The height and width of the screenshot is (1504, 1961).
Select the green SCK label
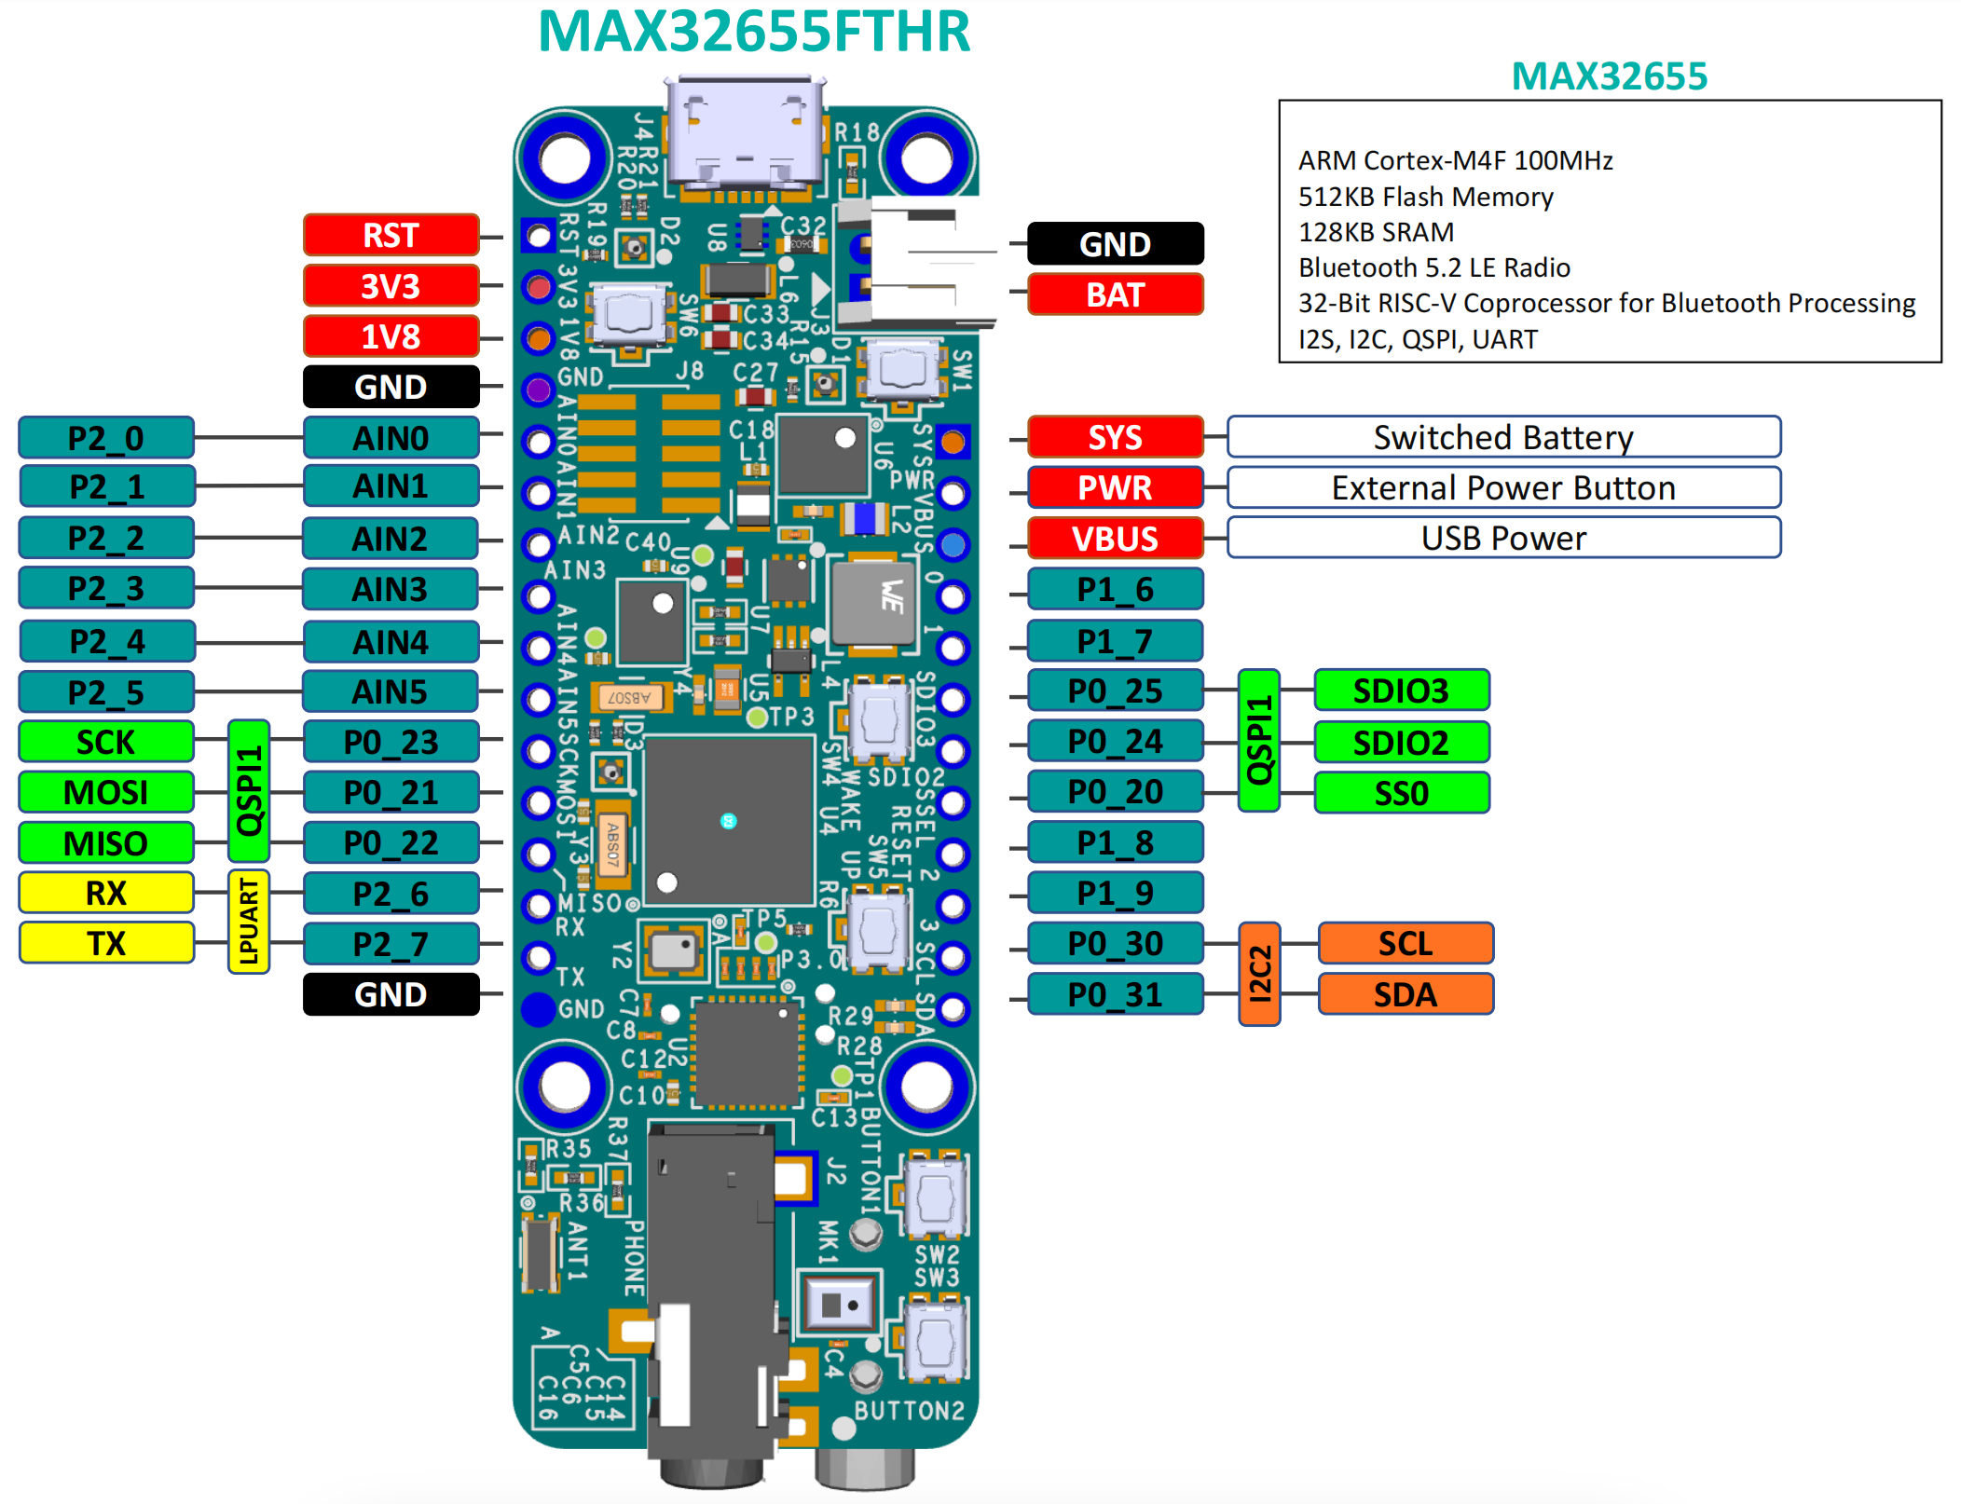106,742
